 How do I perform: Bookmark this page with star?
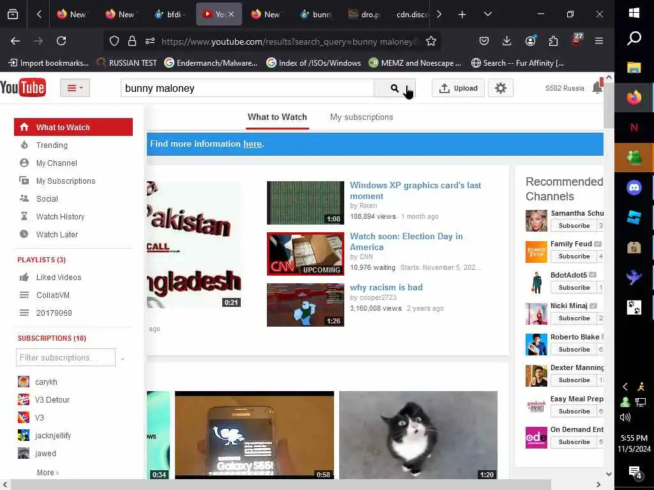point(431,41)
